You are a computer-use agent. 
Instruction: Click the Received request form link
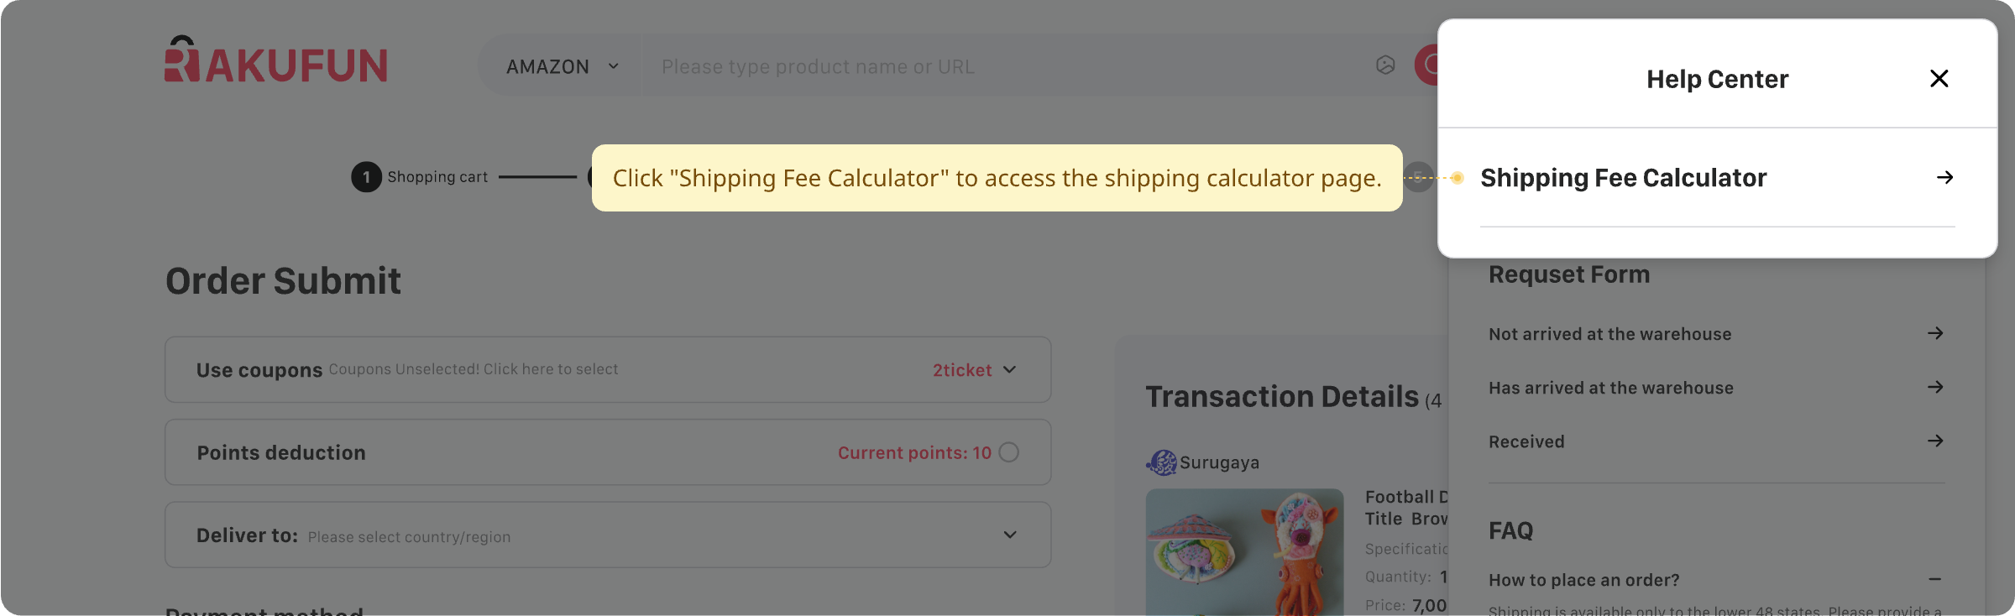point(1526,441)
